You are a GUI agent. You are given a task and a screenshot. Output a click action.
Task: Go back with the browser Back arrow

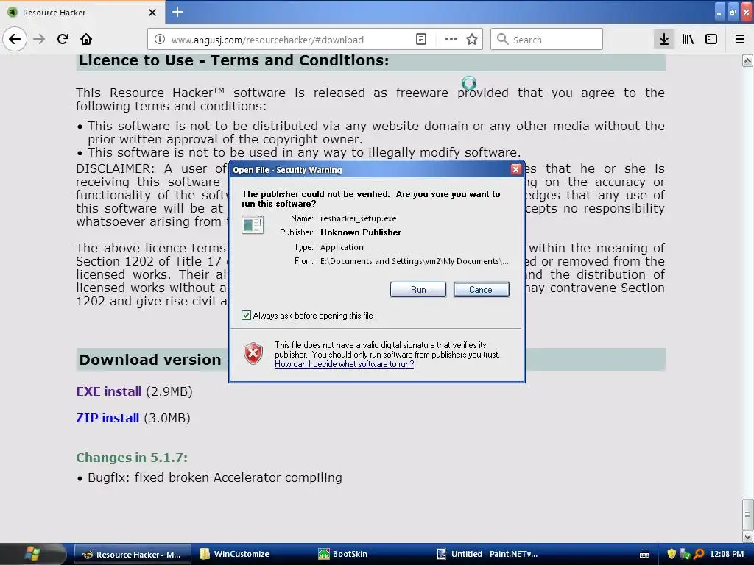[x=15, y=39]
